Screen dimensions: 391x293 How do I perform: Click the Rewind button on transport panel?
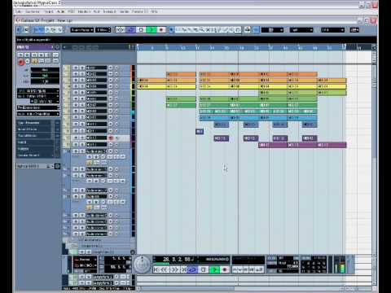(x=164, y=269)
